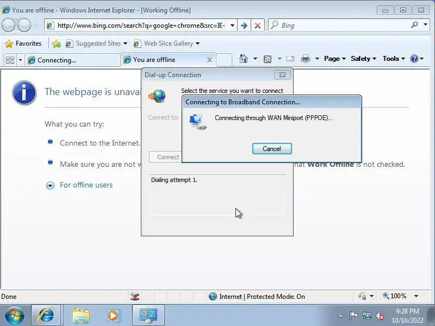
Task: Open the Windows Start menu orb
Action: pyautogui.click(x=15, y=315)
